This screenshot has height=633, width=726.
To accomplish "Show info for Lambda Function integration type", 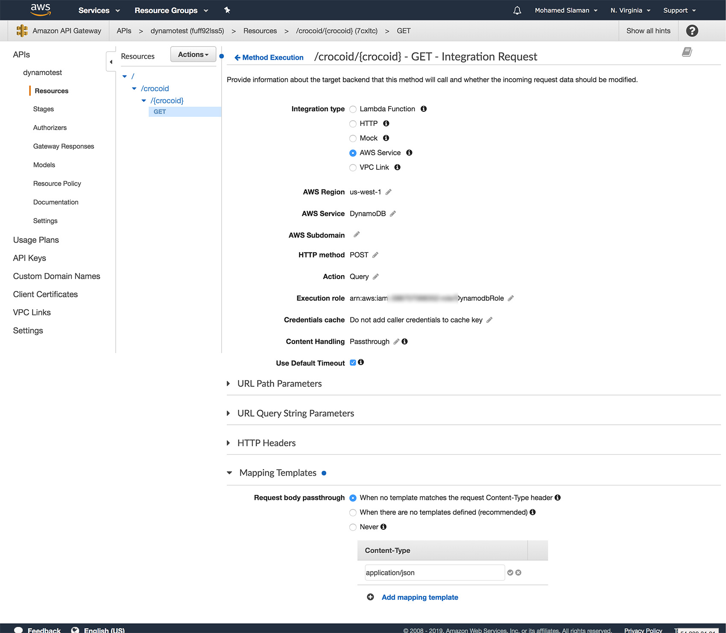I will click(423, 109).
